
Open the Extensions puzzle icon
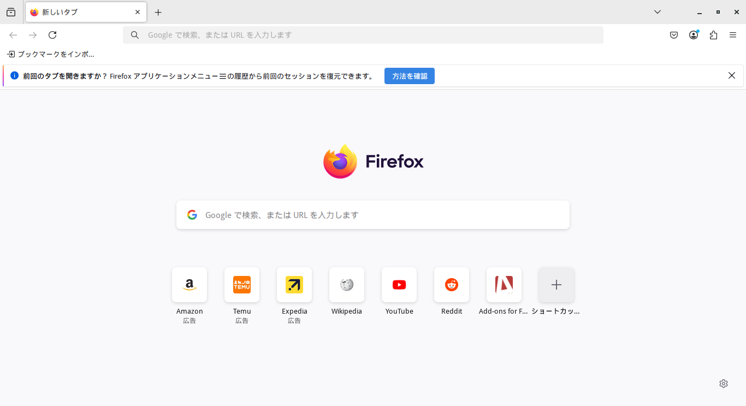click(713, 35)
